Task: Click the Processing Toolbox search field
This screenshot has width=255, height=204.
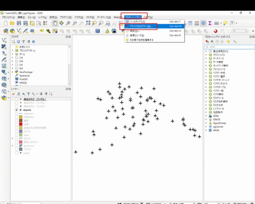Action: [x=229, y=47]
